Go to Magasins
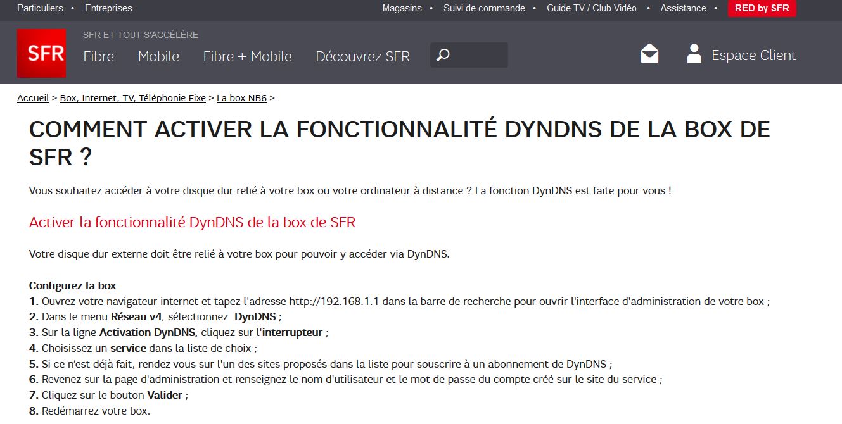The image size is (842, 424). (402, 8)
